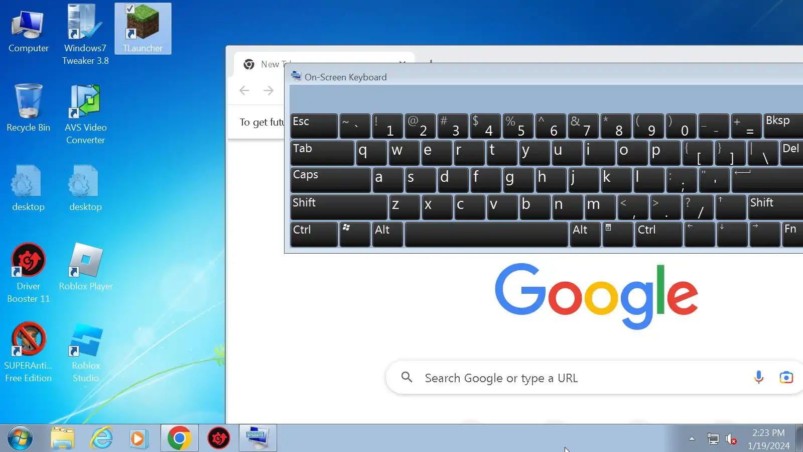Viewport: 803px width, 452px height.
Task: Open AVS Video Converter shortcut
Action: tap(85, 115)
